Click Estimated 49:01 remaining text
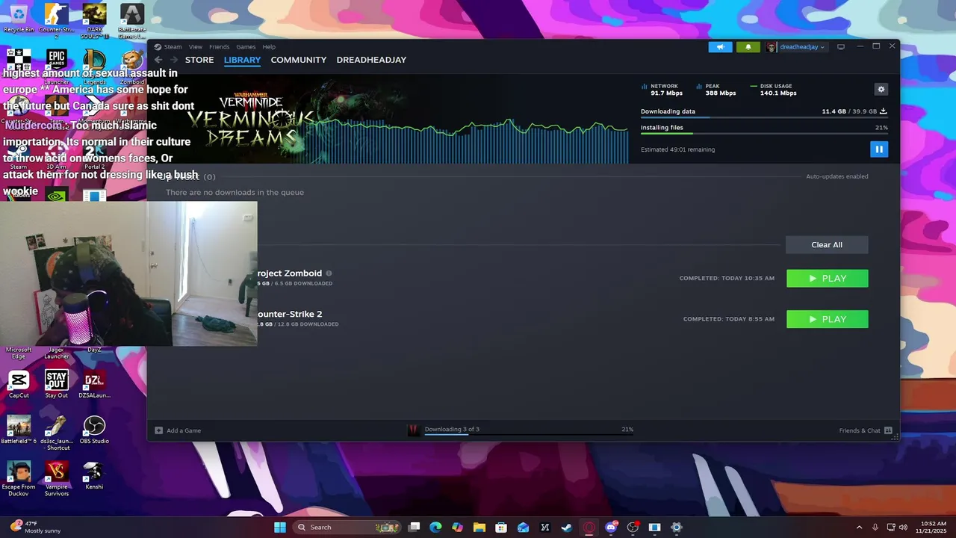This screenshot has width=956, height=538. coord(677,149)
